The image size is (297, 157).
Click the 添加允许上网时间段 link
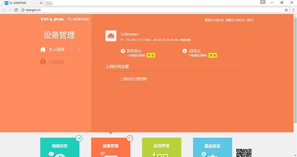pos(134,78)
